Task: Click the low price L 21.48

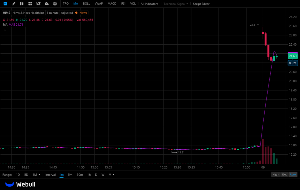Action: point(34,20)
